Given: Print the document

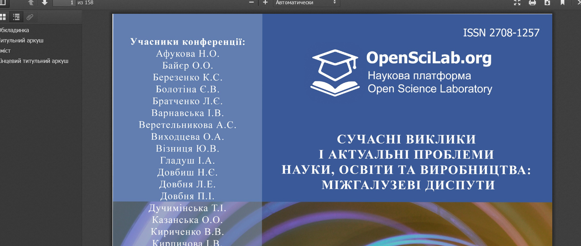Looking at the screenshot, I should (532, 3).
